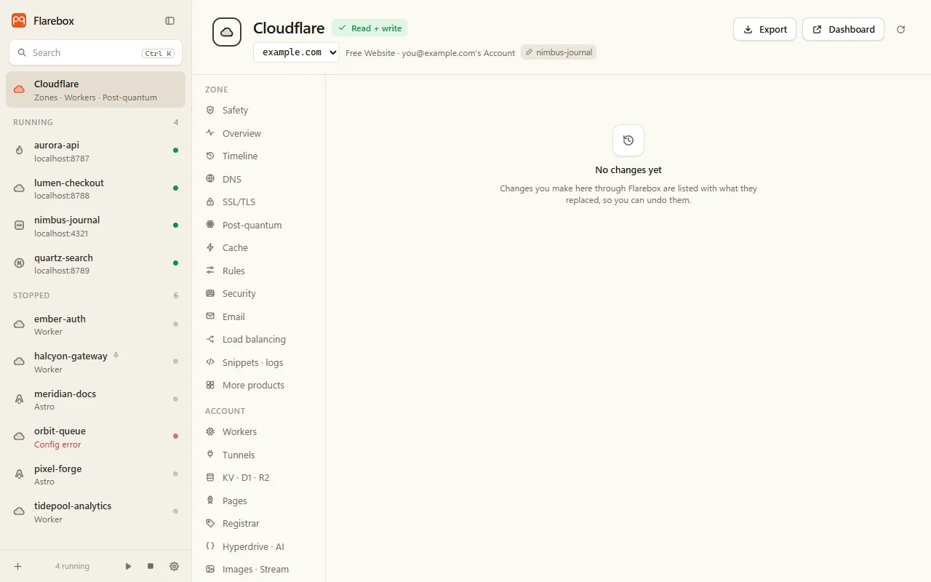Select Security in the zone menu

coord(258,293)
